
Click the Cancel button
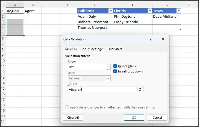click(x=157, y=118)
